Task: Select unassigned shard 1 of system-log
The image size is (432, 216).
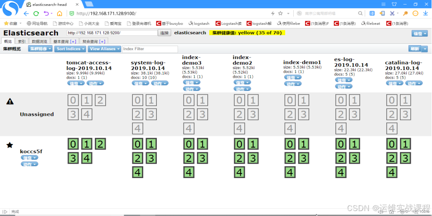Action: (x=151, y=100)
